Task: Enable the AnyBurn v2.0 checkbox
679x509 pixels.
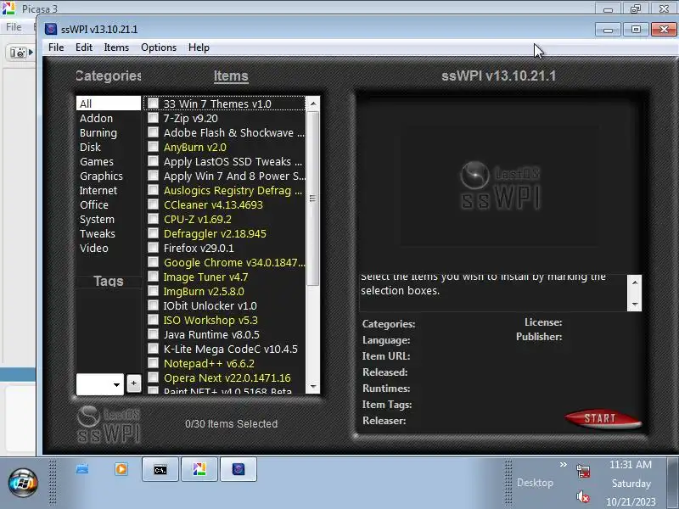Action: pyautogui.click(x=153, y=147)
